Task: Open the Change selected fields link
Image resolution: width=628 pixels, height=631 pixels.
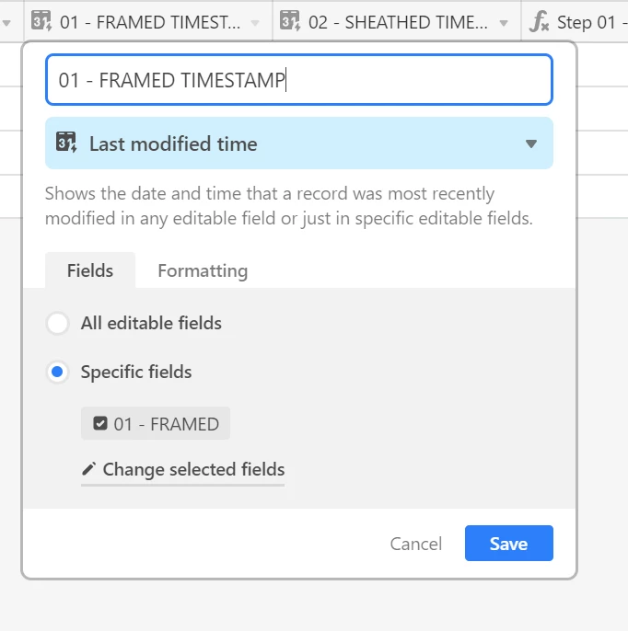Action: pyautogui.click(x=183, y=469)
